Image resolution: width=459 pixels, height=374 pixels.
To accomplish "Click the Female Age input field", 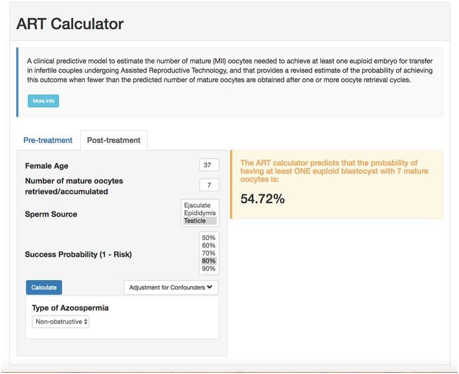I will (x=208, y=165).
